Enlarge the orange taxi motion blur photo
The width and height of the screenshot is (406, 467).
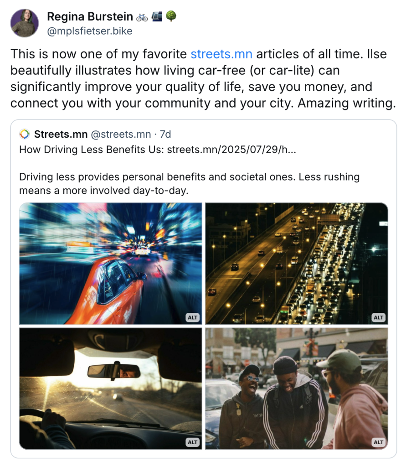111,264
